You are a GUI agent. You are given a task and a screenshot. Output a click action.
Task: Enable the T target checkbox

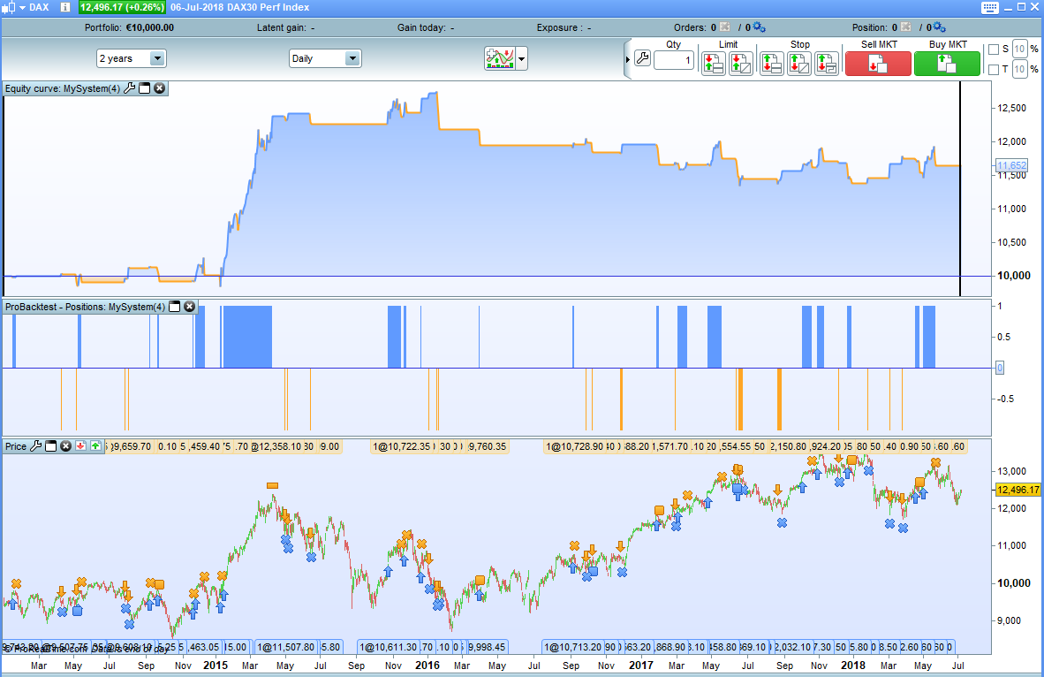(x=994, y=69)
